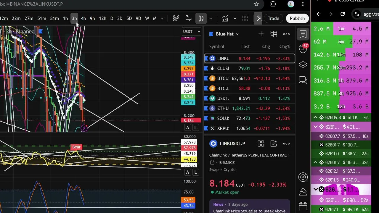
Task: Click the Bear label on the indicator pane
Action: click(x=76, y=147)
